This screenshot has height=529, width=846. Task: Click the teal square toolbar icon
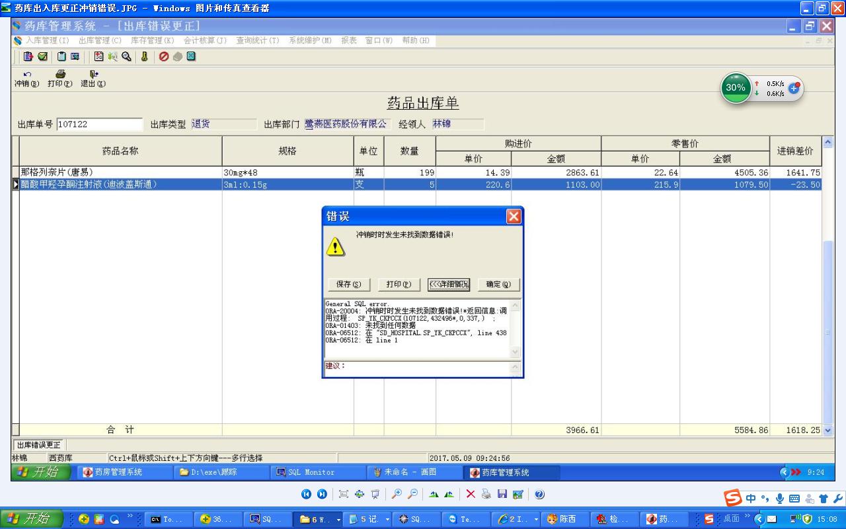(191, 57)
